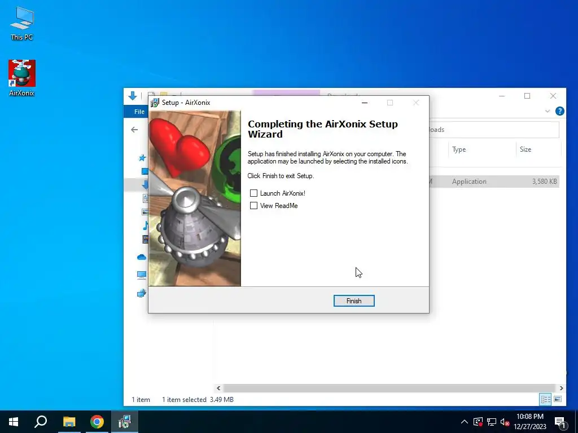Select This PC in Explorer navigation pane
Screen dimensions: 578x433
[x=142, y=275]
